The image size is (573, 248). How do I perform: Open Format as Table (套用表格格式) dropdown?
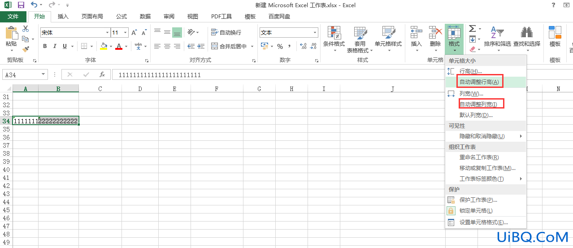click(360, 39)
